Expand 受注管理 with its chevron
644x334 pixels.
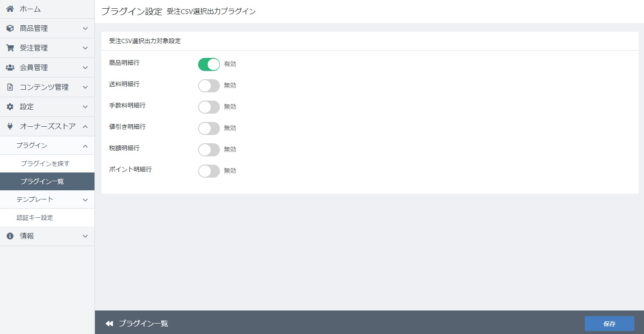(x=85, y=48)
